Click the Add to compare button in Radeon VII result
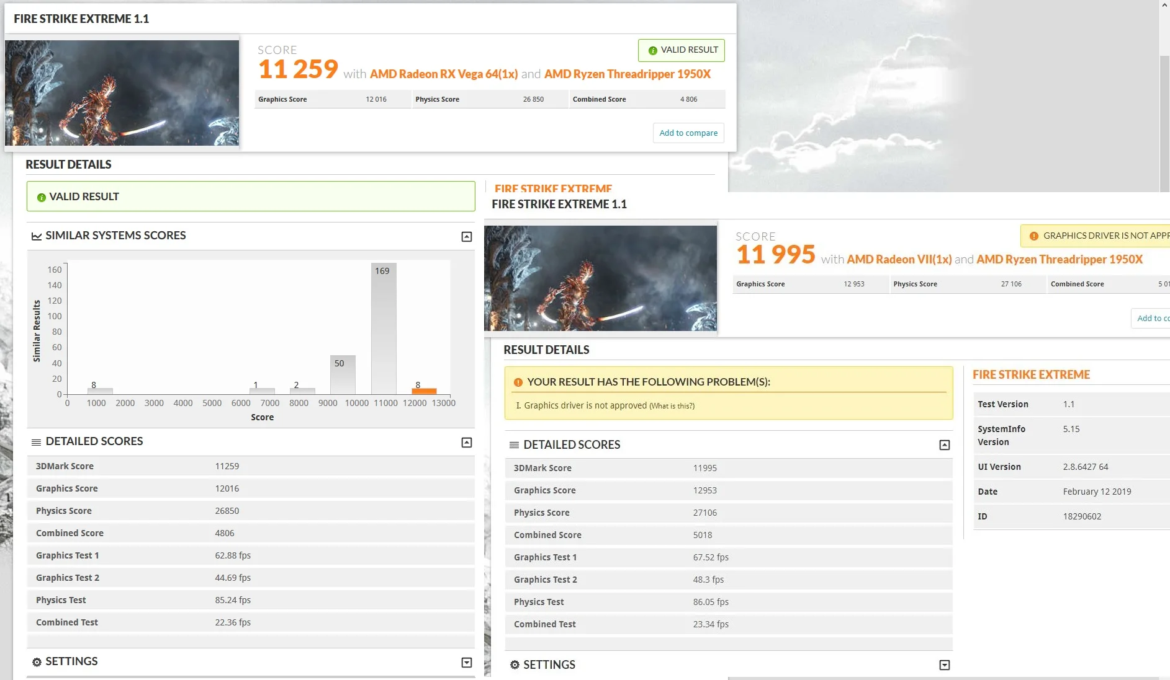Screen dimensions: 1170x680 1151,318
